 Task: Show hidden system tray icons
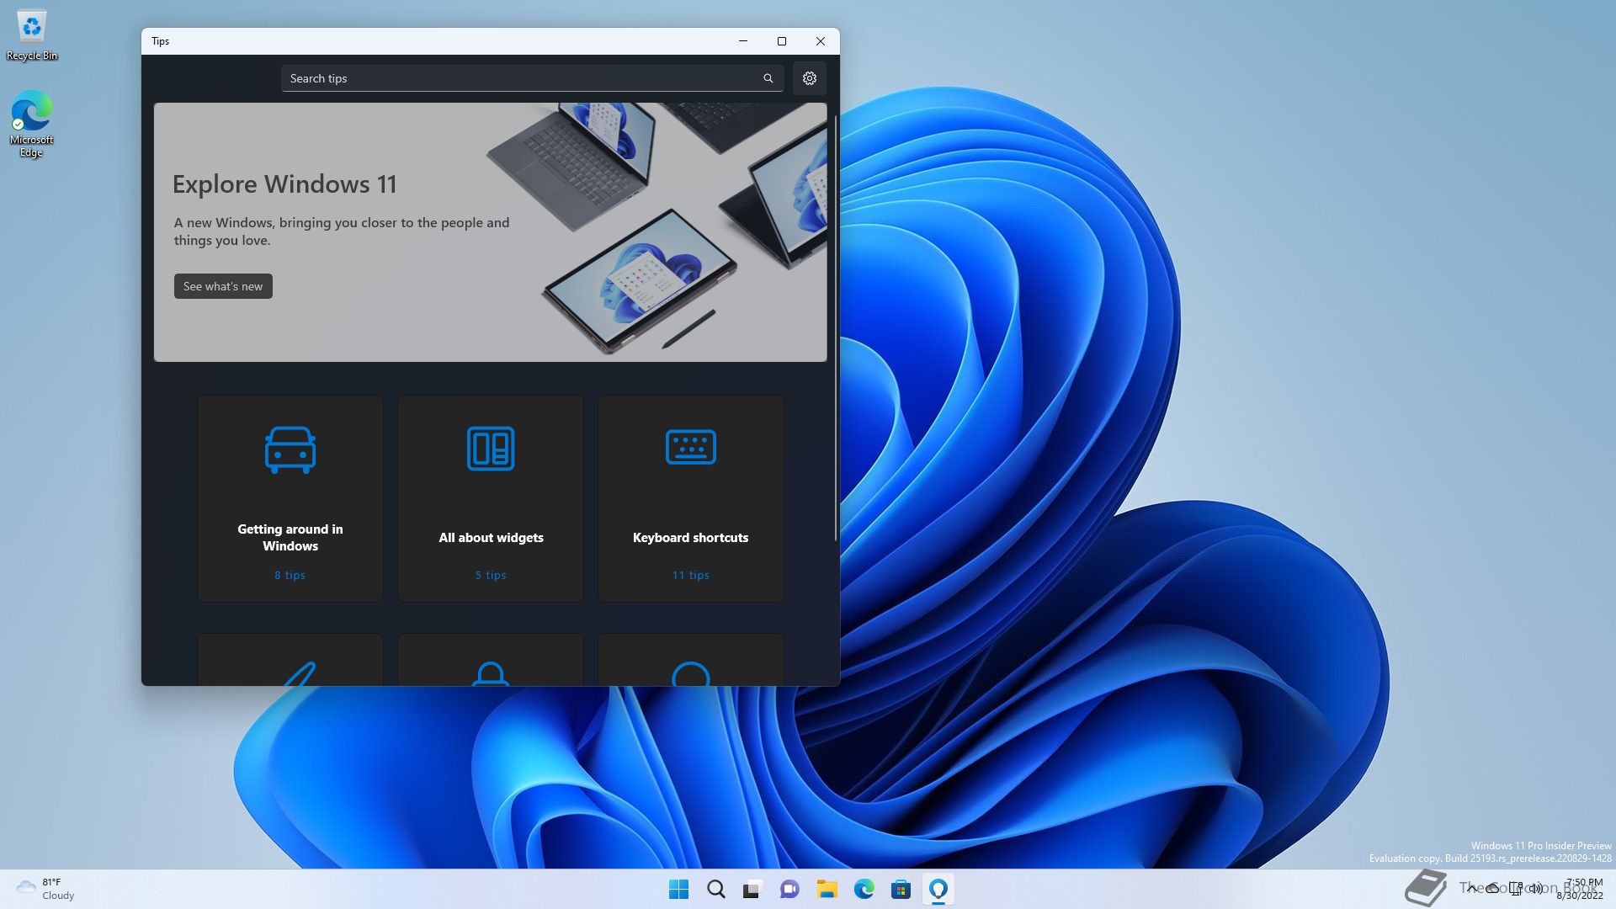tap(1471, 888)
